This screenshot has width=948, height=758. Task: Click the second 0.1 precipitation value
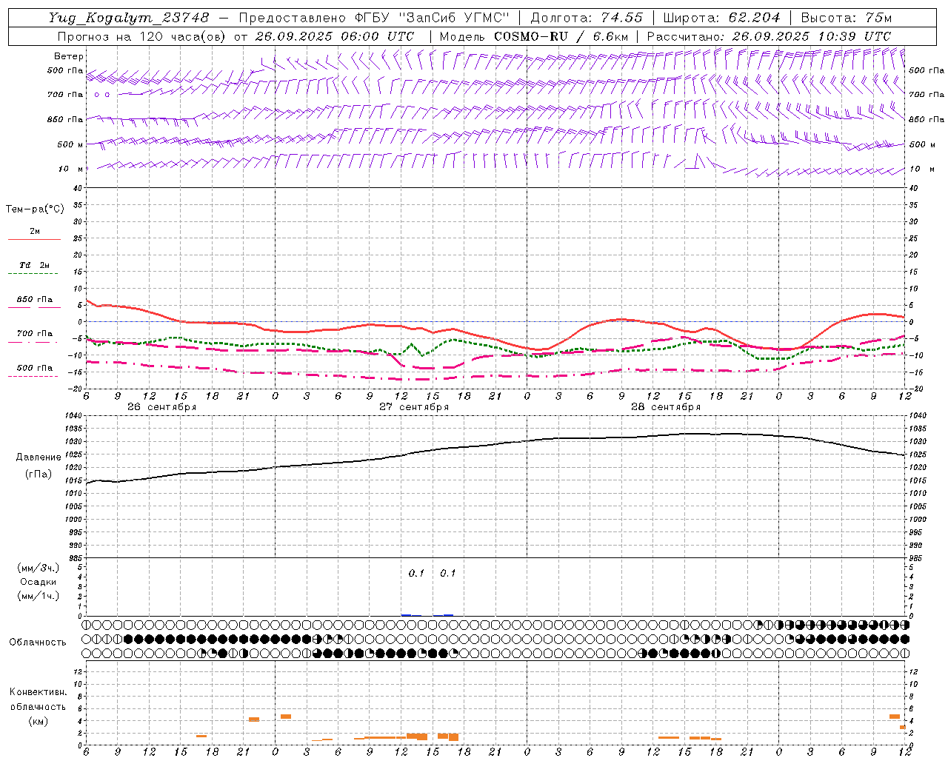pyautogui.click(x=447, y=573)
